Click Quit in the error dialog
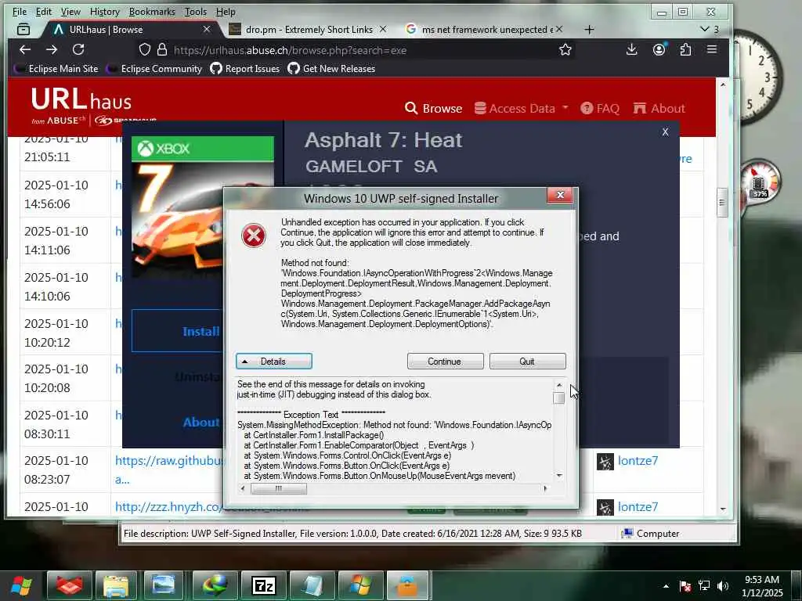 (x=527, y=362)
